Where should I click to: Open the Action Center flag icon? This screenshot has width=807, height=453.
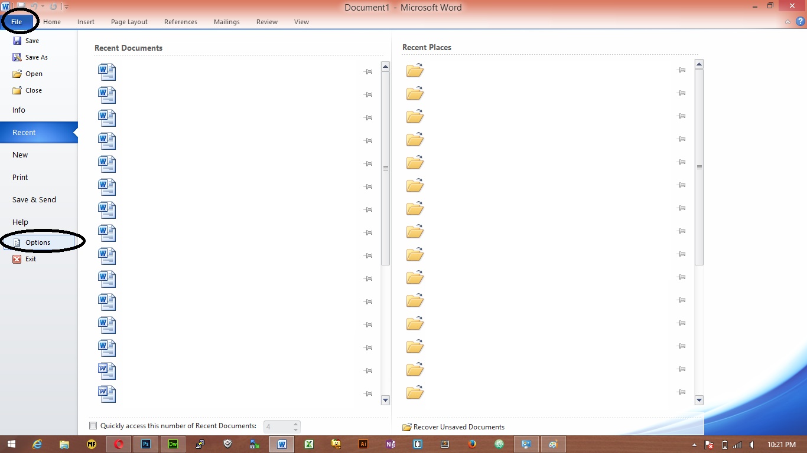710,445
